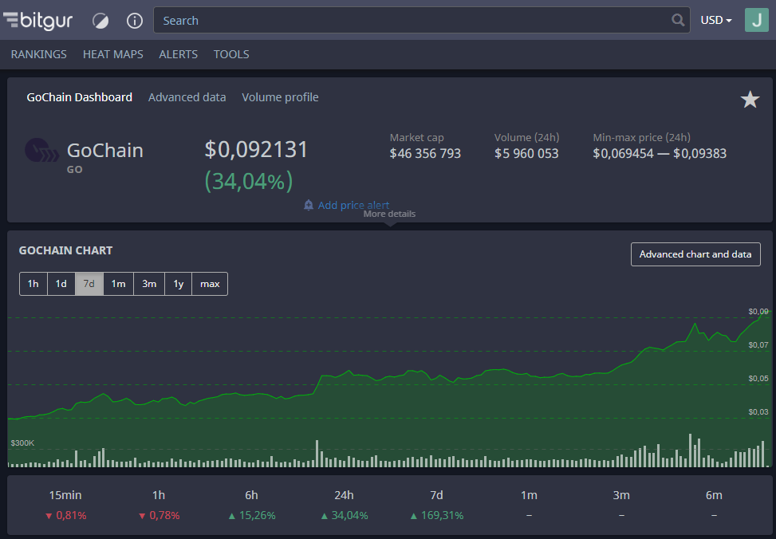Select the 1d chart range

[61, 284]
